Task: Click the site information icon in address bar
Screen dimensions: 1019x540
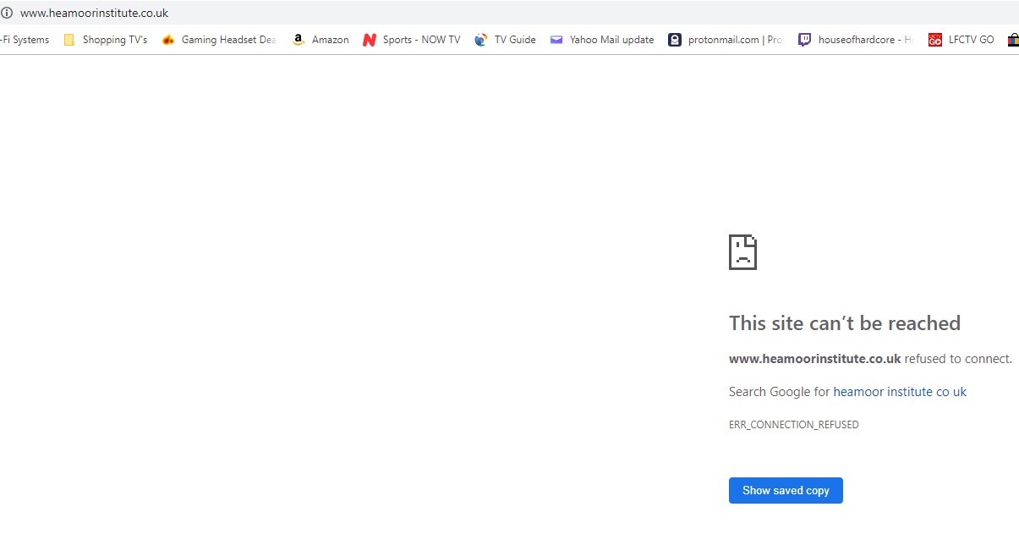Action: (8, 13)
